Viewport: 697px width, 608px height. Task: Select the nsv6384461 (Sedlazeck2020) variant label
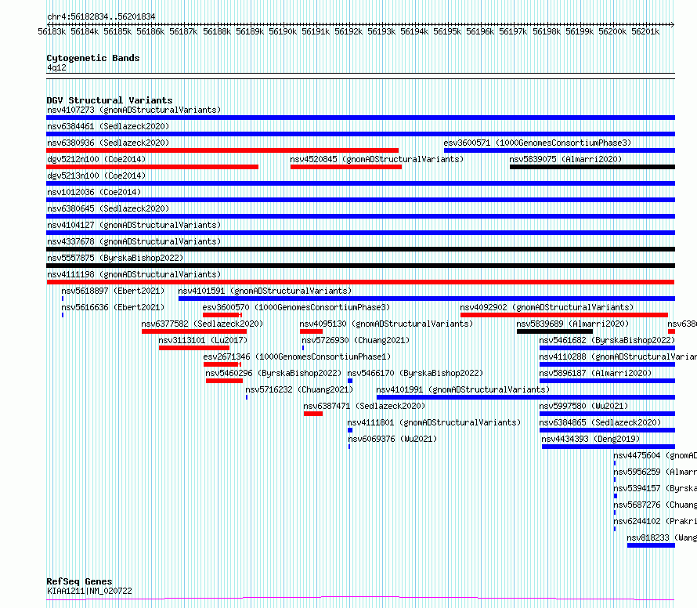point(108,126)
